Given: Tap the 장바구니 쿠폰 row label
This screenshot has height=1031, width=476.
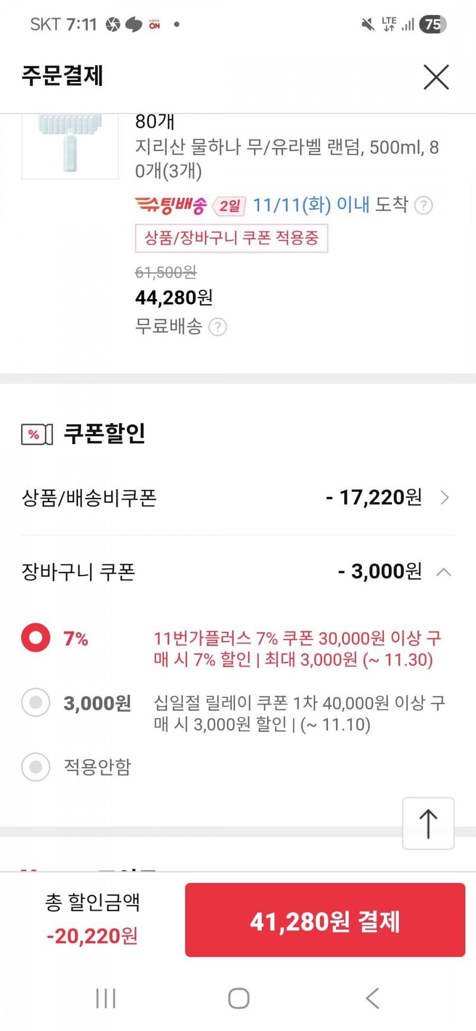Looking at the screenshot, I should pos(78,572).
